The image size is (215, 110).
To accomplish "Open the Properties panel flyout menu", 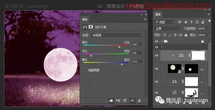I will pos(145,19).
